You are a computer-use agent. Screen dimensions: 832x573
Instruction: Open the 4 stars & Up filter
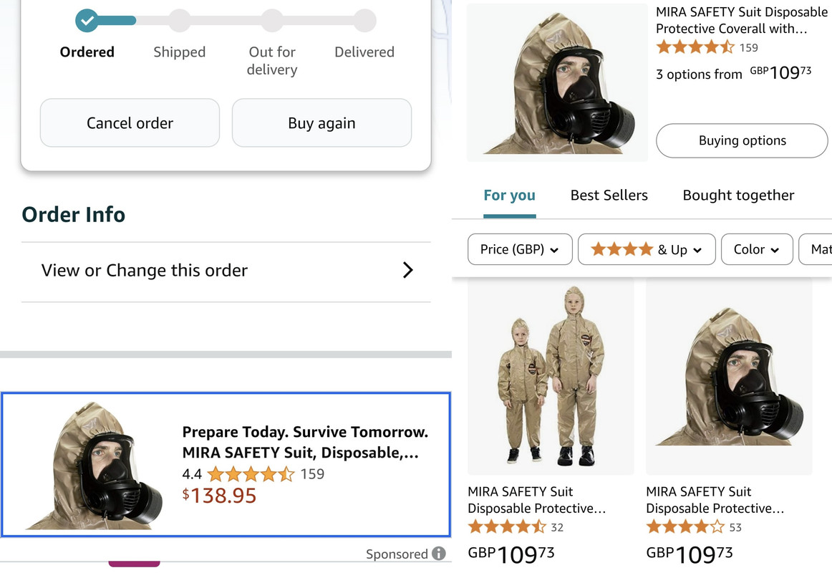(x=646, y=249)
